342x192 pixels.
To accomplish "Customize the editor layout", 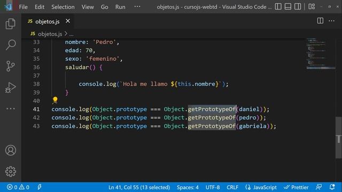I will [312, 6].
